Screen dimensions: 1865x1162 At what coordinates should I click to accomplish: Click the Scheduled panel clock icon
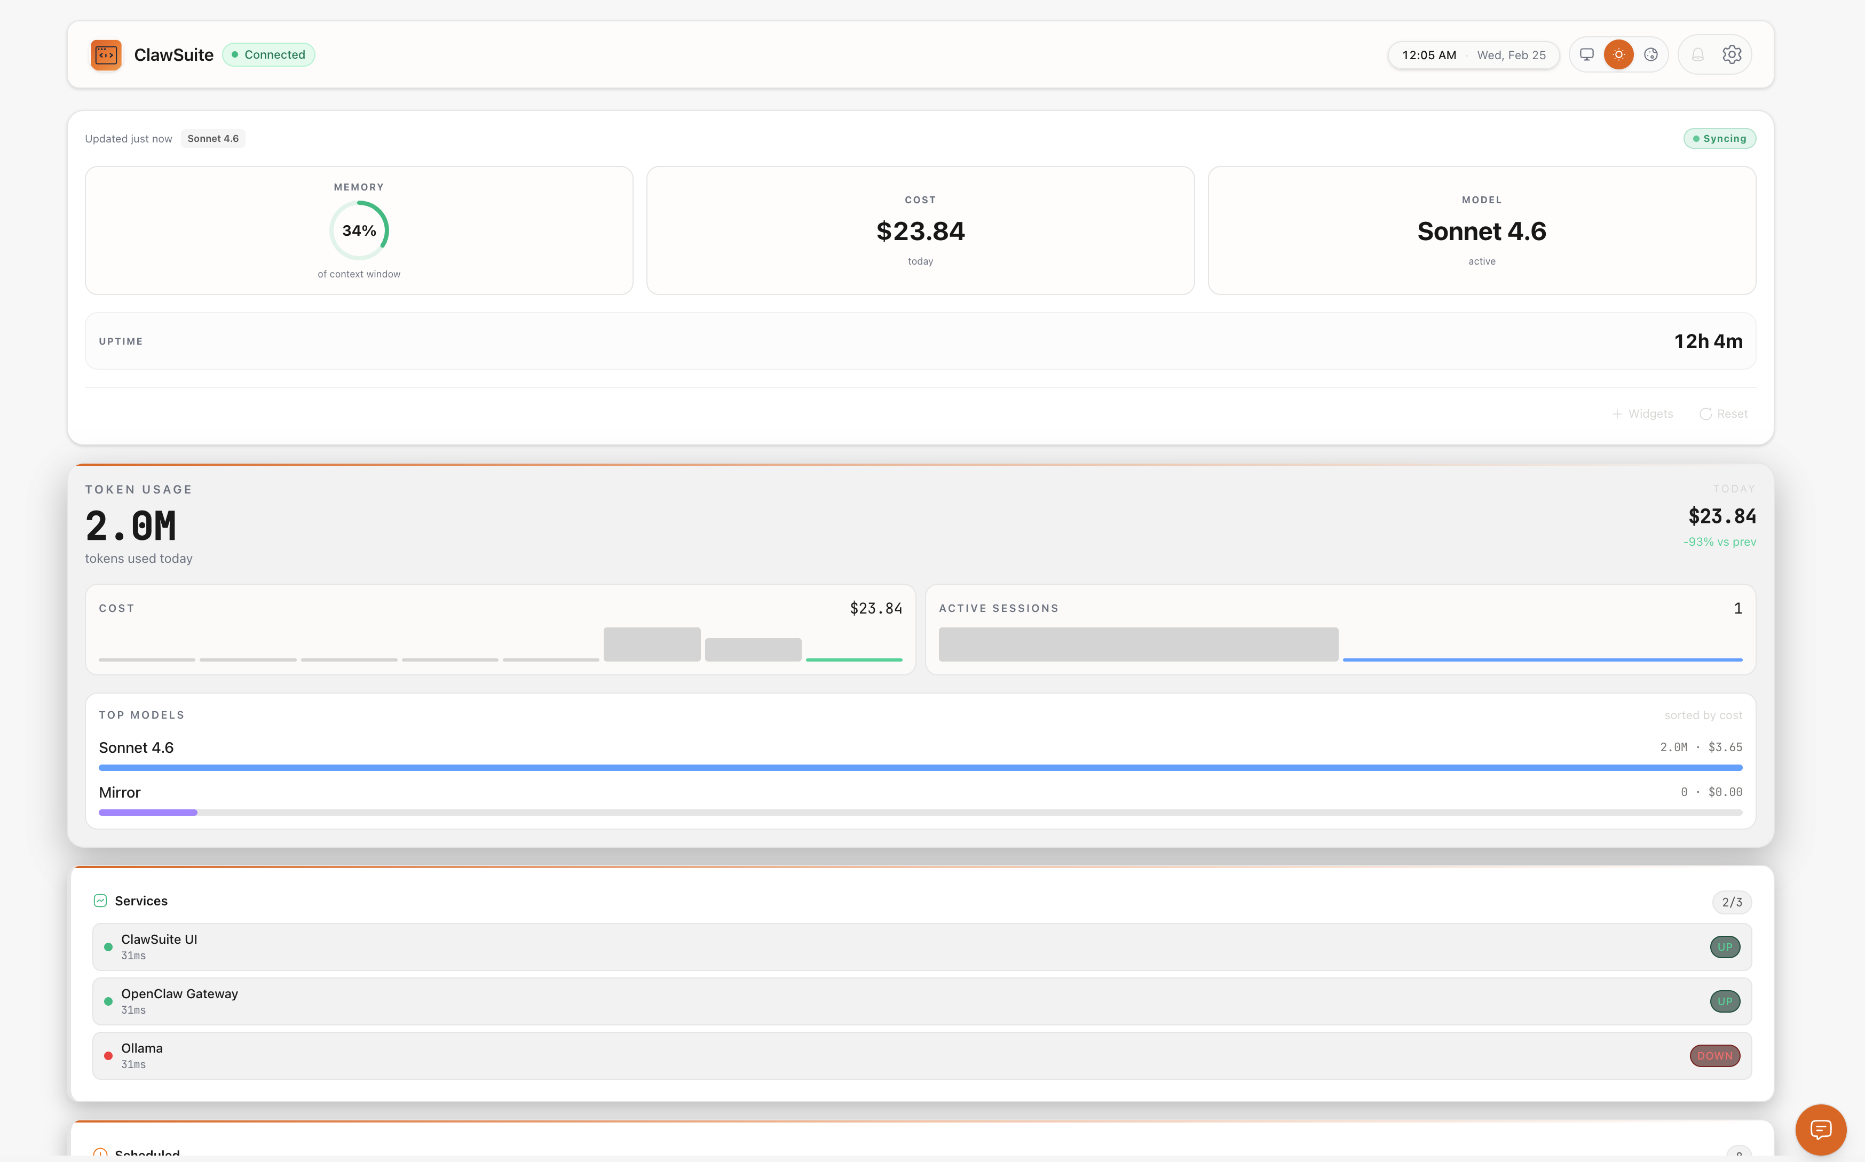pos(100,1153)
